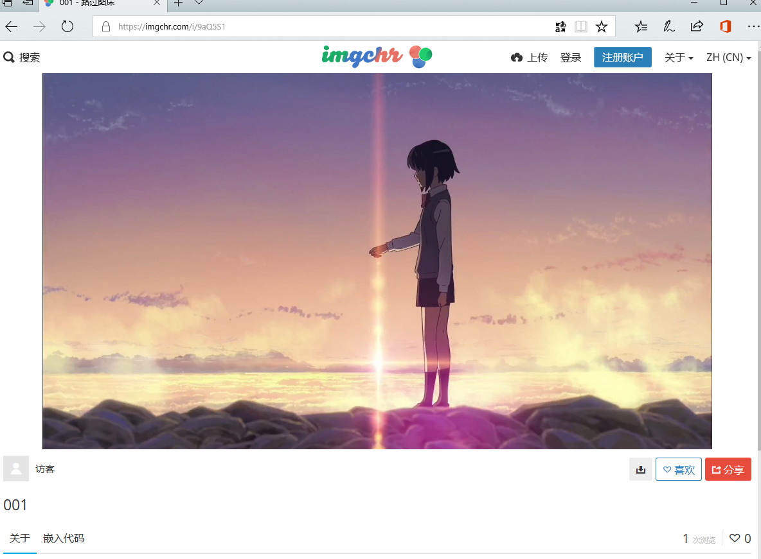Refresh the page with the reload icon

click(x=67, y=27)
